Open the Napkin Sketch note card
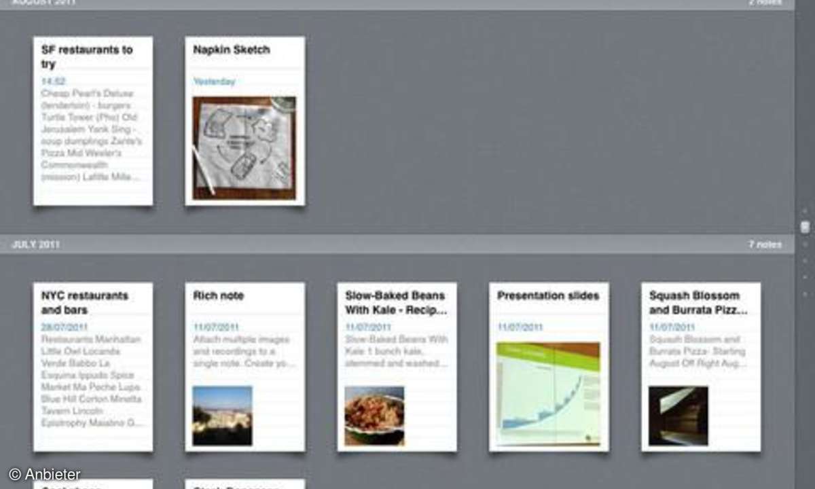This screenshot has width=815, height=489. click(245, 121)
